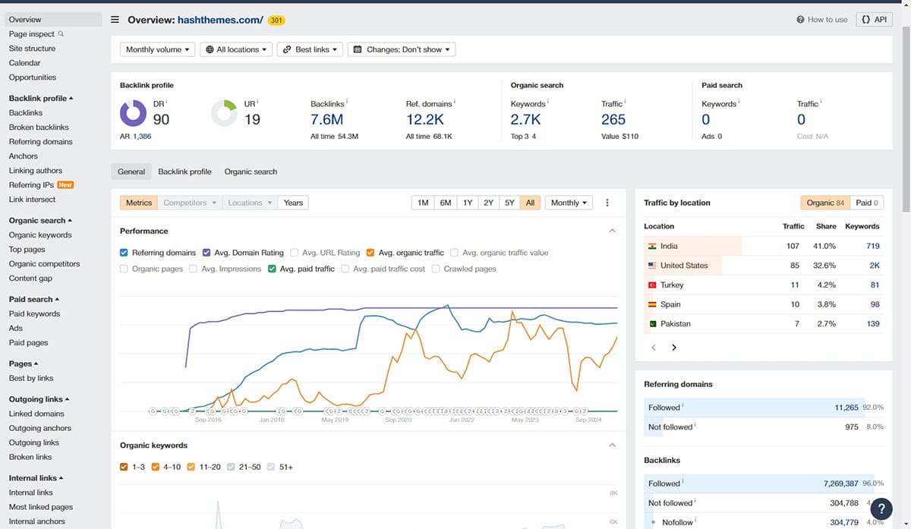Go to next page of traffic locations

(674, 348)
